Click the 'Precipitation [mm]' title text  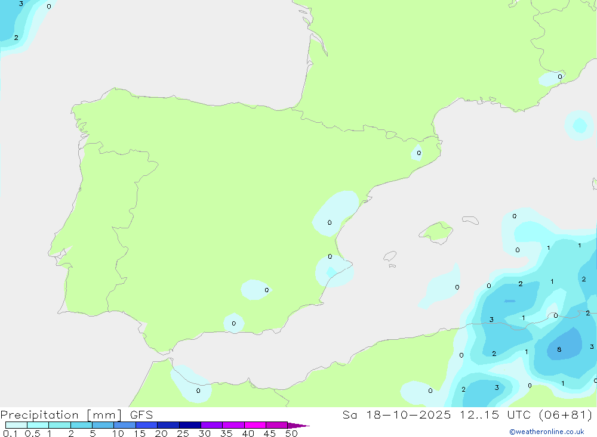coord(61,415)
